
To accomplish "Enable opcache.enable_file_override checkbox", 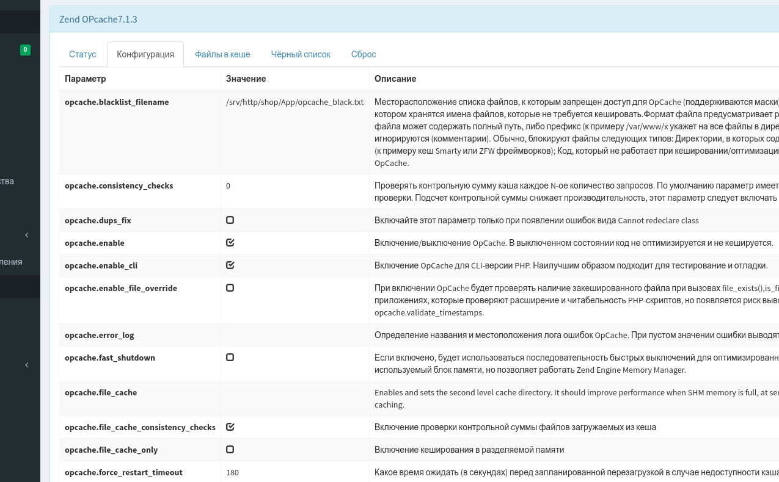I will 230,287.
